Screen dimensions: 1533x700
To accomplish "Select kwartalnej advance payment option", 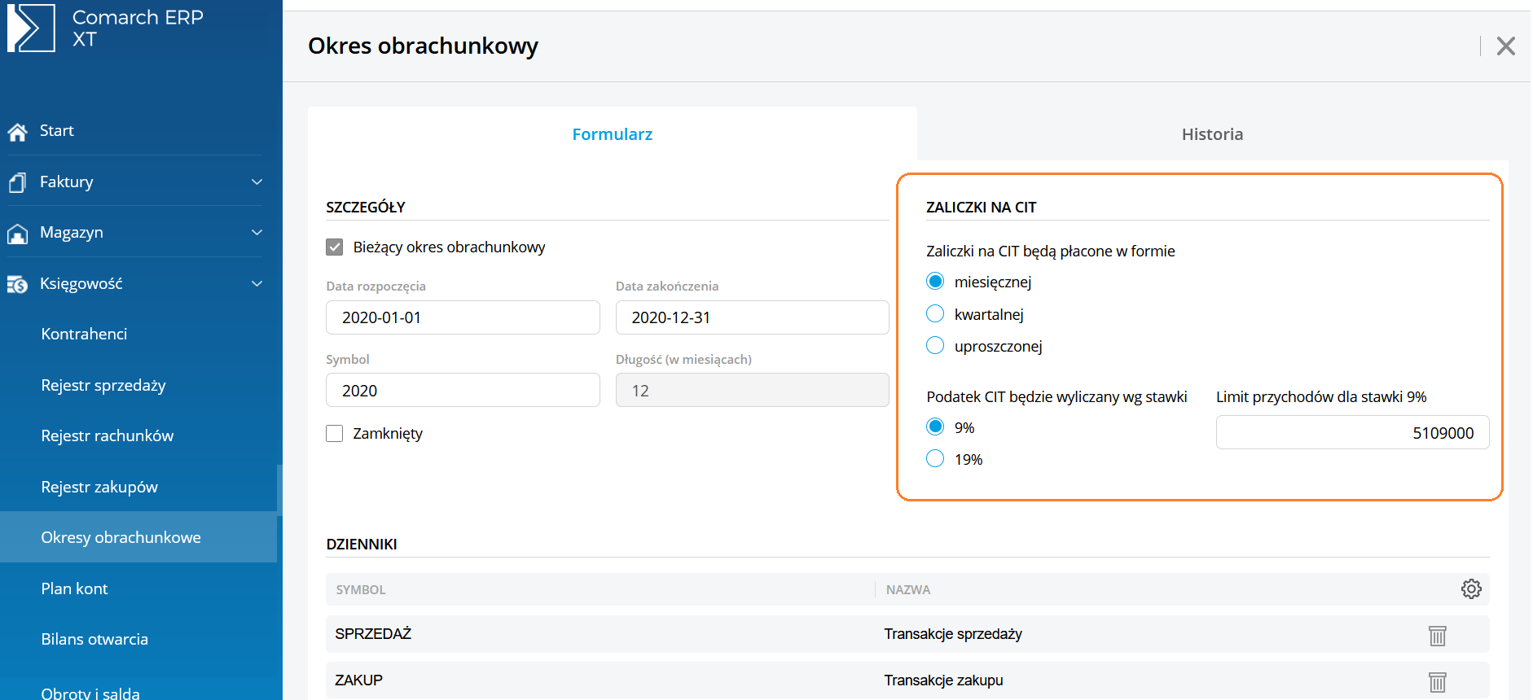I will pyautogui.click(x=935, y=314).
